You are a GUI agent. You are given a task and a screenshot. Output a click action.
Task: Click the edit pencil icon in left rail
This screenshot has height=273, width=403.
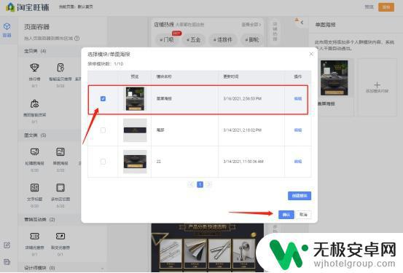coord(7,245)
